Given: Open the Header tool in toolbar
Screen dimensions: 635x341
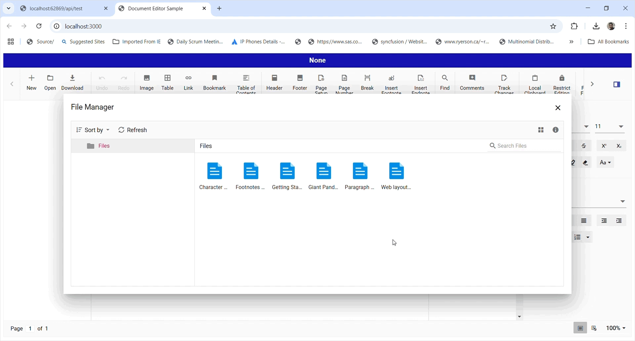Looking at the screenshot, I should (274, 82).
